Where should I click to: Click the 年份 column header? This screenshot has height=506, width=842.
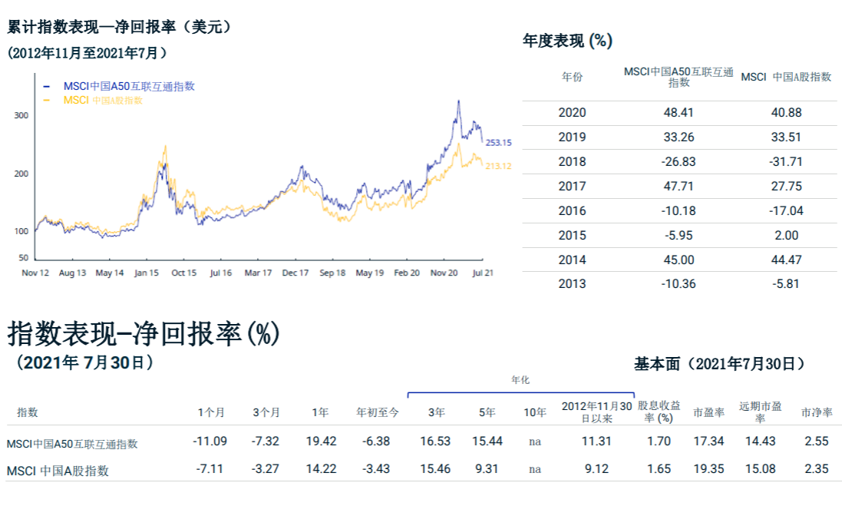(x=572, y=77)
